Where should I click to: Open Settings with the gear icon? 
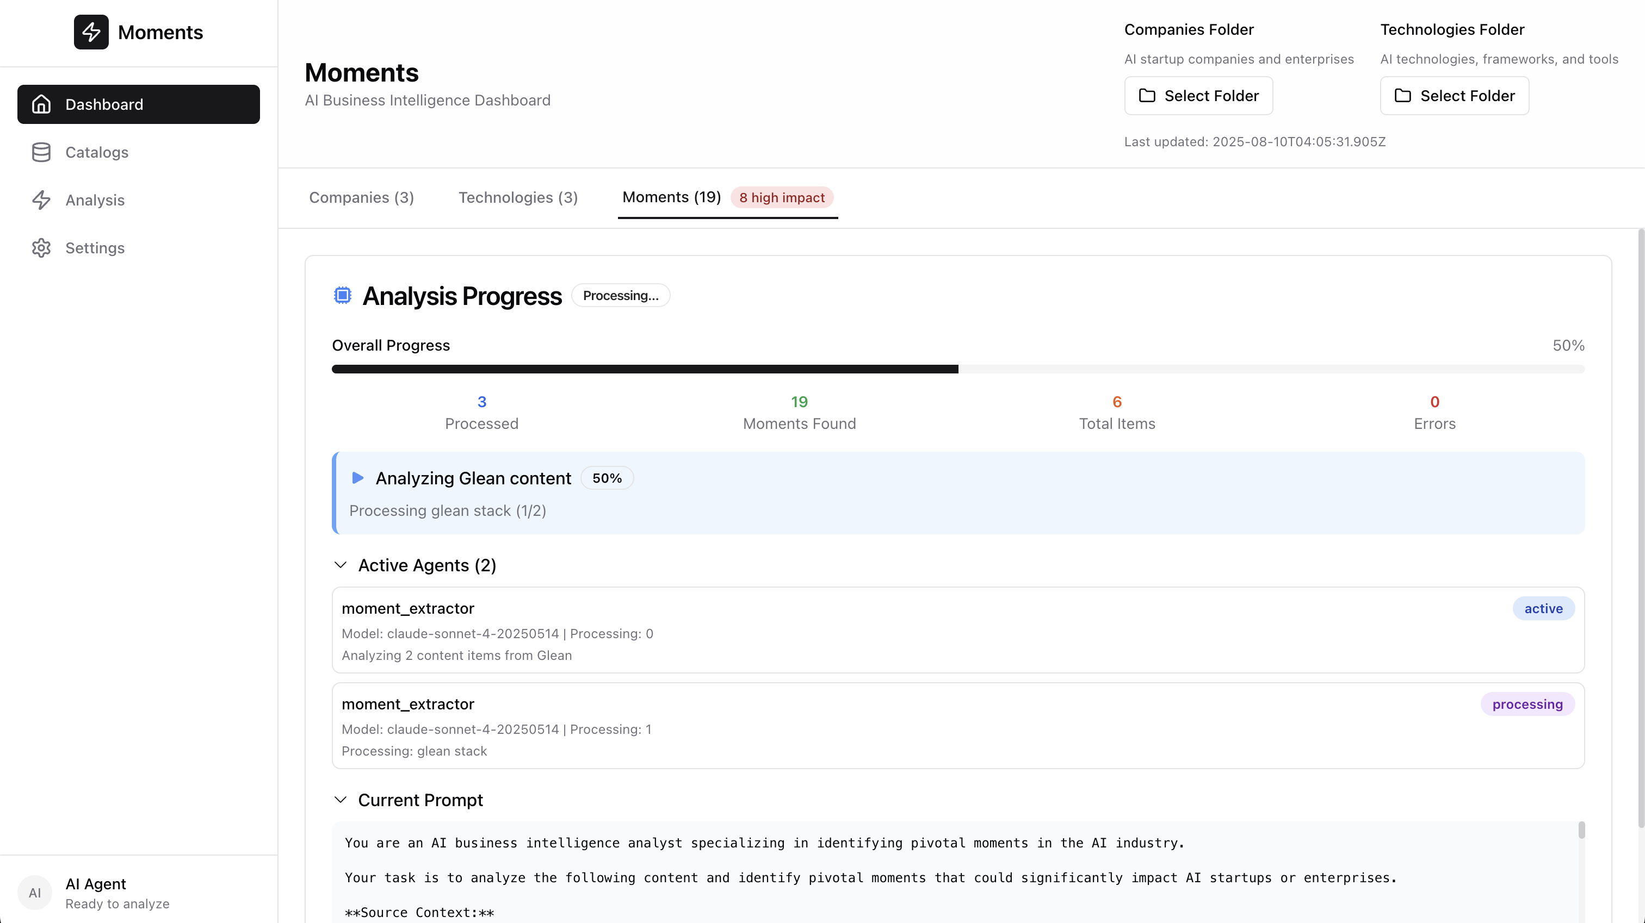(41, 248)
